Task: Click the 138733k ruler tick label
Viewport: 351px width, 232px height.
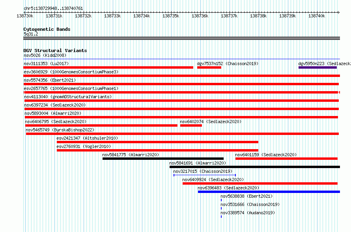Action: [112, 16]
